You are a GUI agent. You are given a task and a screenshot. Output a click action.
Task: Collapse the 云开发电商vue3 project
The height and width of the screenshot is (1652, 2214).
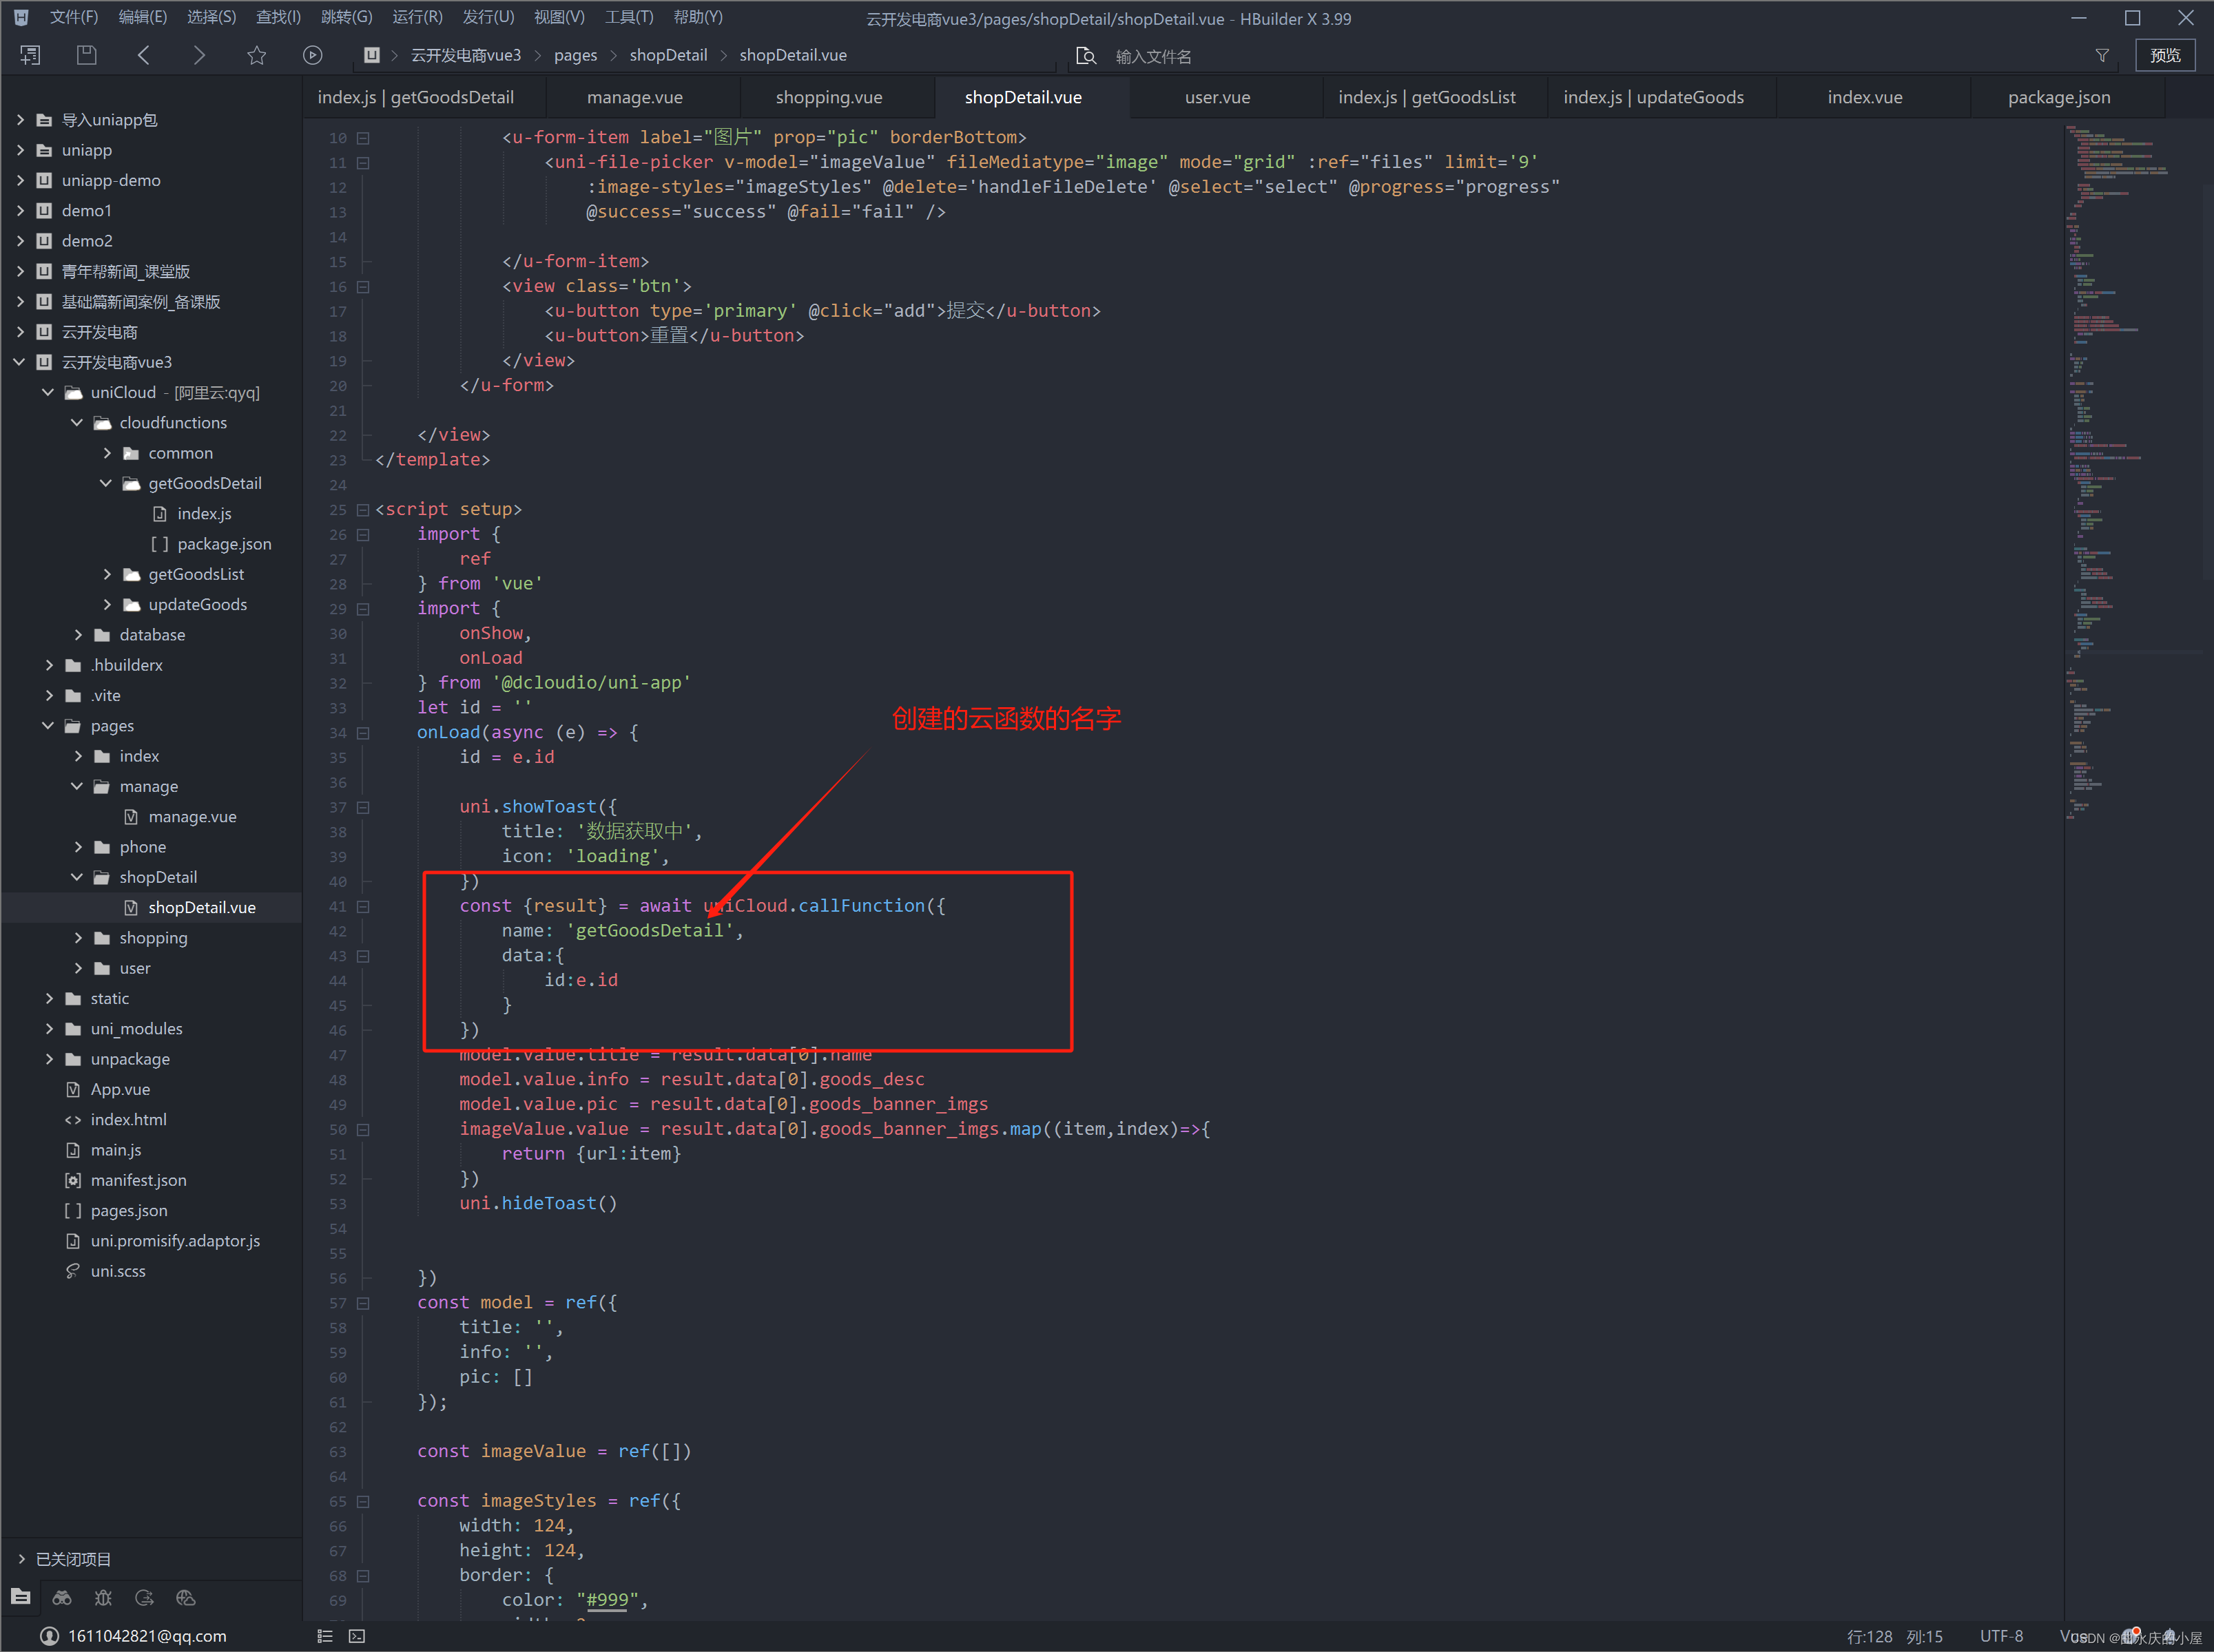pyautogui.click(x=20, y=362)
